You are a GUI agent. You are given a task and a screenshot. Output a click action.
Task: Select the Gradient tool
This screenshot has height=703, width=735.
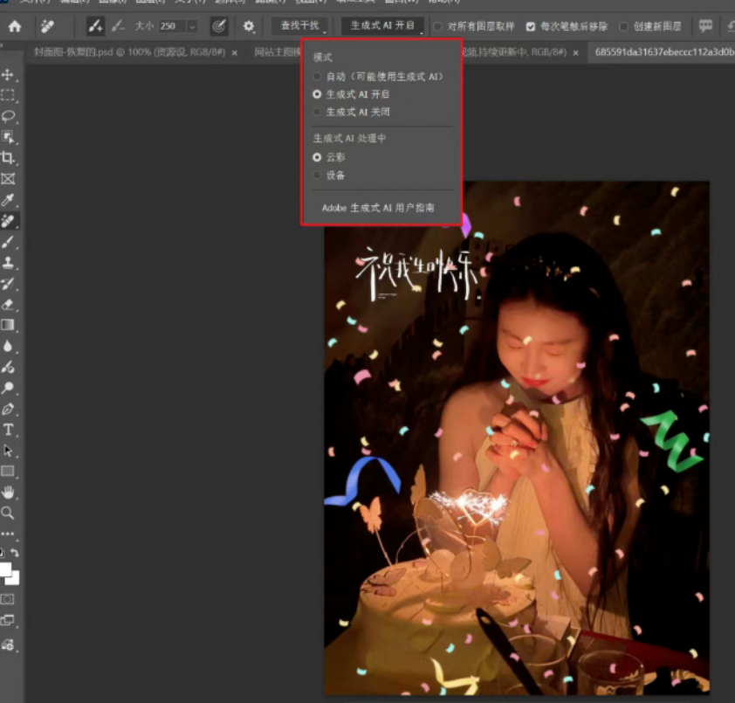(8, 325)
